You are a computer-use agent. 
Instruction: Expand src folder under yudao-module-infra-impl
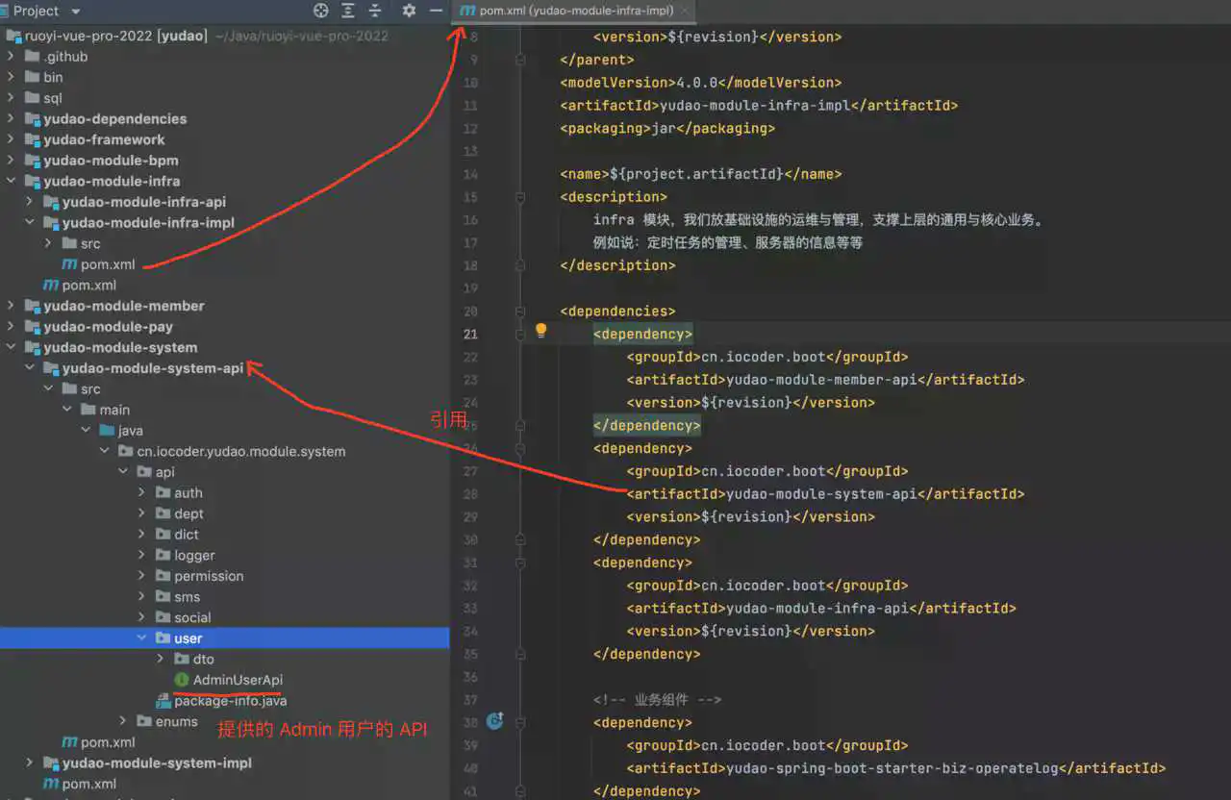tap(48, 244)
